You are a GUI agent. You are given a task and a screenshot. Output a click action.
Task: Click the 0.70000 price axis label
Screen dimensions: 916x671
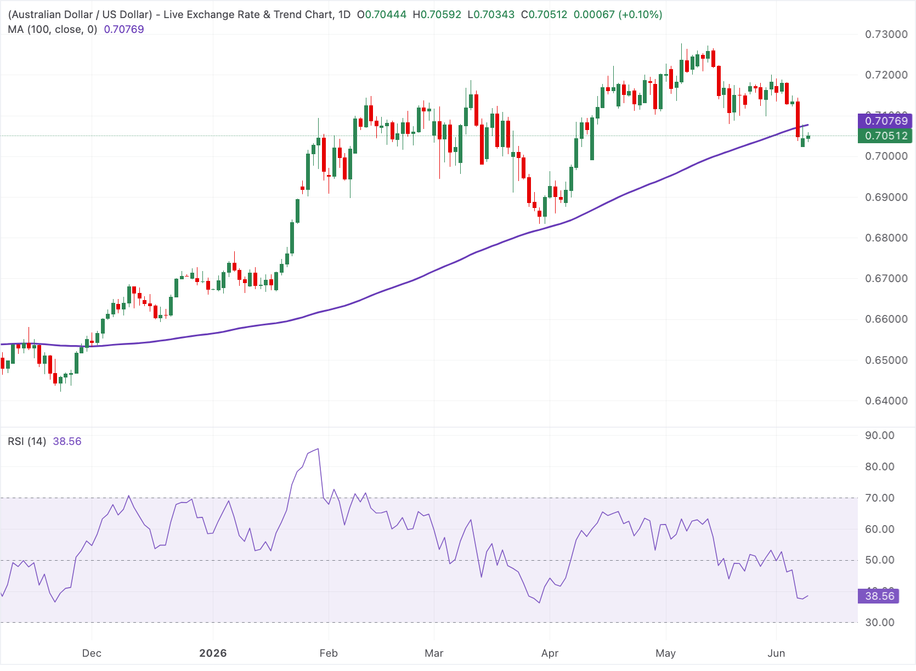pyautogui.click(x=886, y=156)
